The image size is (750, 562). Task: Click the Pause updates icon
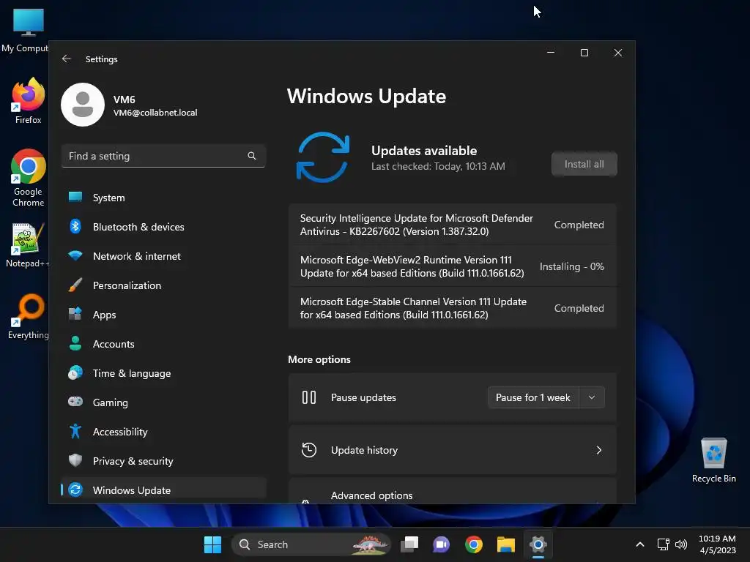pyautogui.click(x=309, y=397)
